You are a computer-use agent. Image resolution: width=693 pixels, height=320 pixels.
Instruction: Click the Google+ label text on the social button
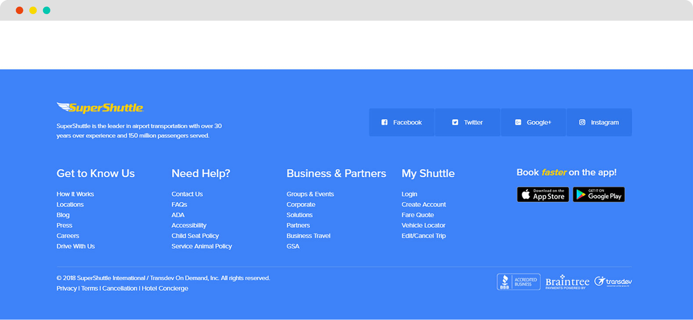[x=539, y=123]
